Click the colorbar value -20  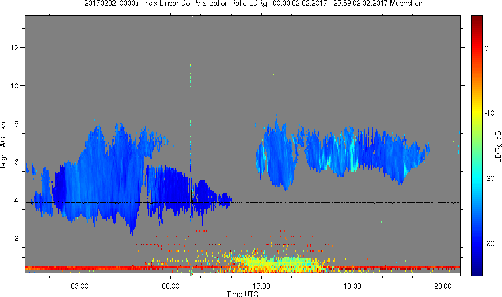(489, 178)
